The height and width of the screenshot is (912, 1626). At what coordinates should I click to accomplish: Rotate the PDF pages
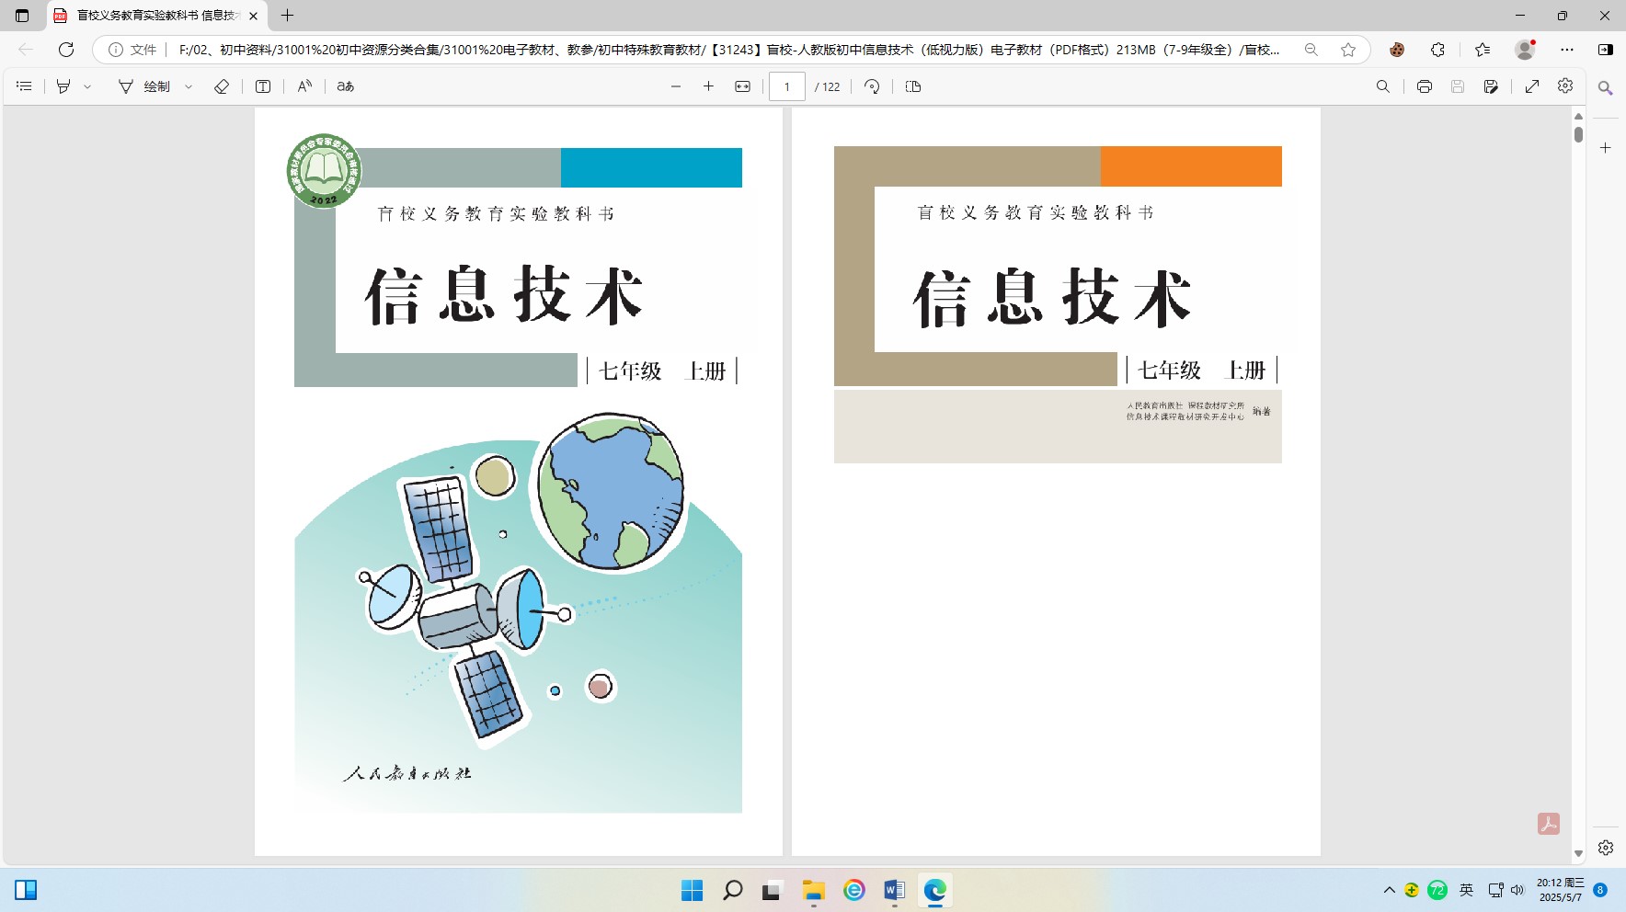pos(872,86)
